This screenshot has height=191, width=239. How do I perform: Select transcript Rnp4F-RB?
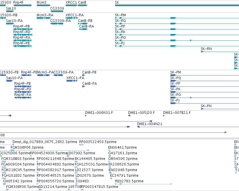23,29
